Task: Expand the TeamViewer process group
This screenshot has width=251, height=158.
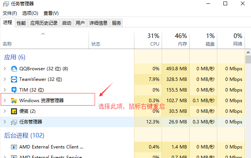Action: [x=5, y=79]
